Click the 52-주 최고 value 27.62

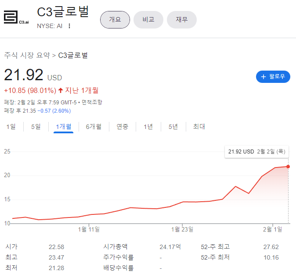click(x=271, y=247)
